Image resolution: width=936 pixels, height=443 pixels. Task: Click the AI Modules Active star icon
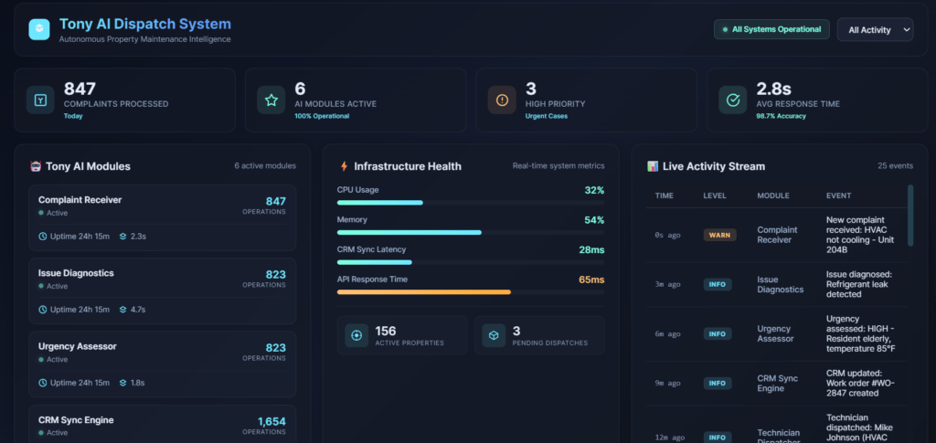[x=271, y=100]
